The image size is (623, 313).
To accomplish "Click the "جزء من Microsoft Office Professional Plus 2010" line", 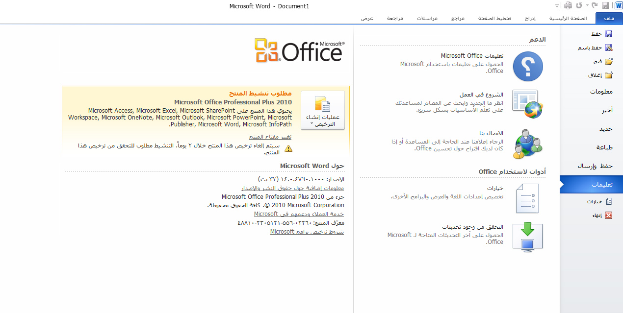I will tap(283, 197).
